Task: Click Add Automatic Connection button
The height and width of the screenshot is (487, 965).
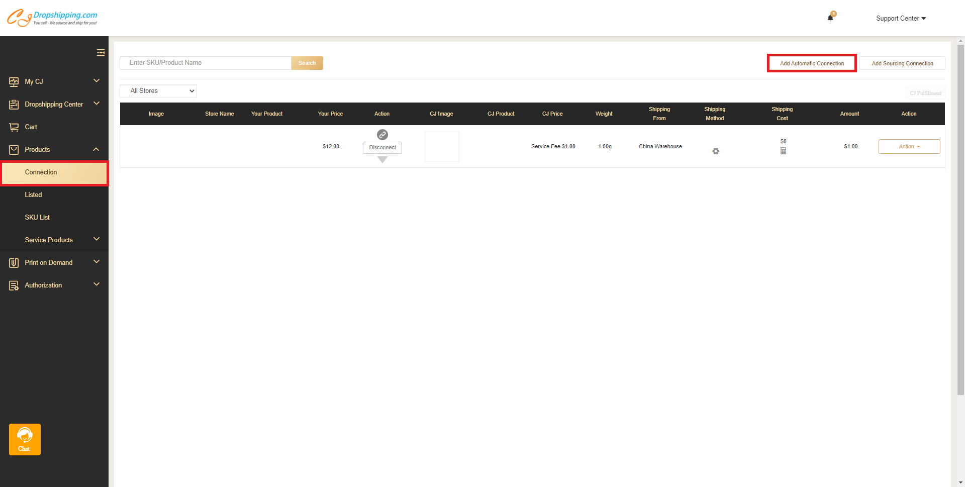Action: 812,63
